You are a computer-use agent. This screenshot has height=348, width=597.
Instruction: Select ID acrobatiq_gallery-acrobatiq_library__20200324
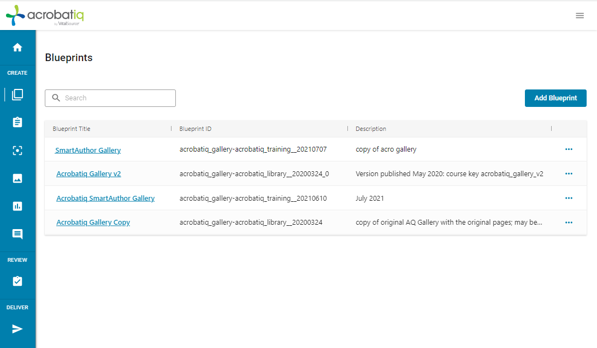251,223
